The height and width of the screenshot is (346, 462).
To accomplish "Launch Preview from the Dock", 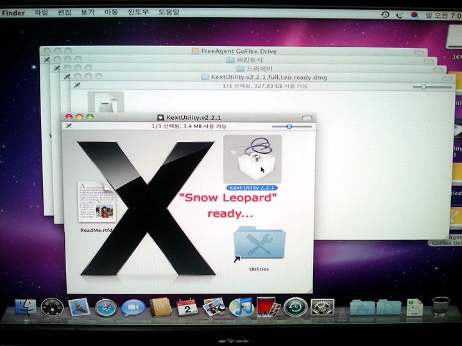I will click(214, 307).
